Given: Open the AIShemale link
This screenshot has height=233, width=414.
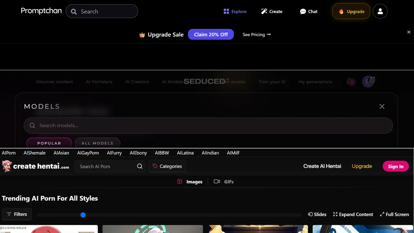Looking at the screenshot, I should pyautogui.click(x=35, y=153).
